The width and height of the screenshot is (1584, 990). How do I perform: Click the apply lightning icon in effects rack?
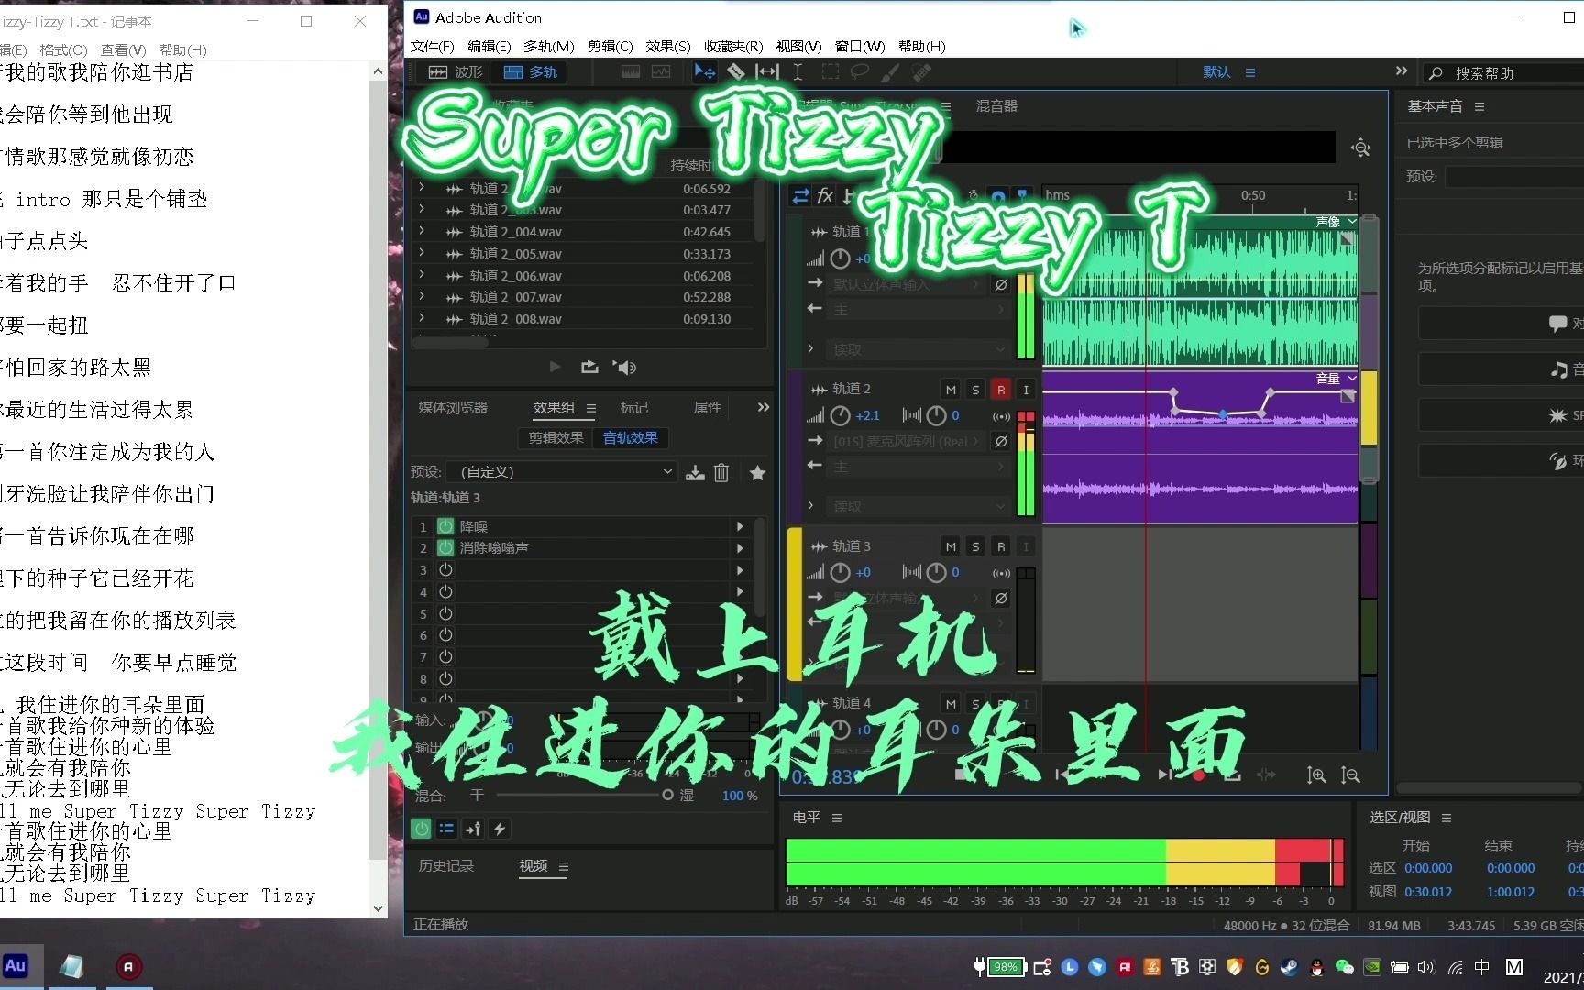pyautogui.click(x=500, y=829)
